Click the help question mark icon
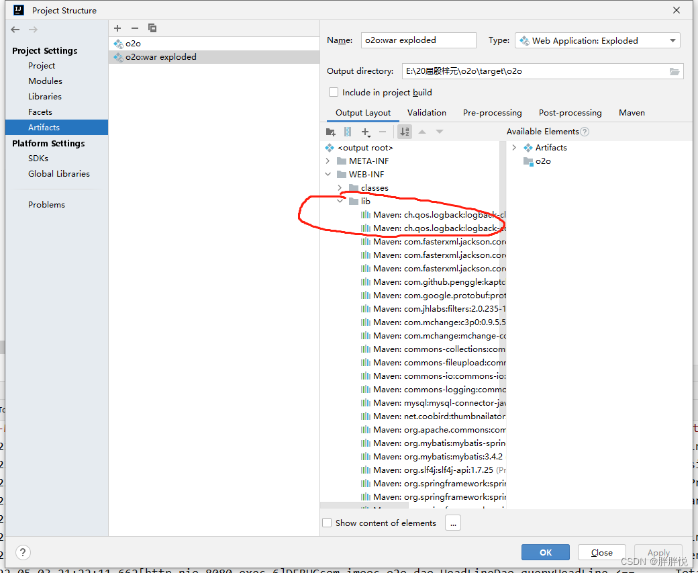Image resolution: width=698 pixels, height=573 pixels. [23, 552]
